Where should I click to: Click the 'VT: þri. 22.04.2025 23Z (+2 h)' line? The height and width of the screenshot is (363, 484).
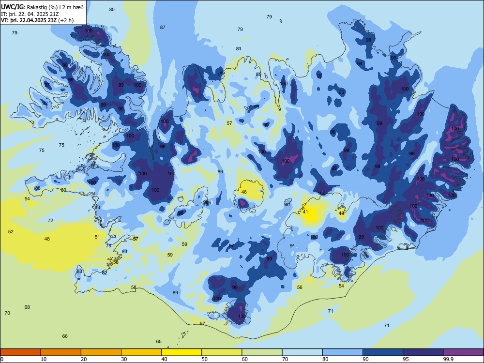[37, 20]
